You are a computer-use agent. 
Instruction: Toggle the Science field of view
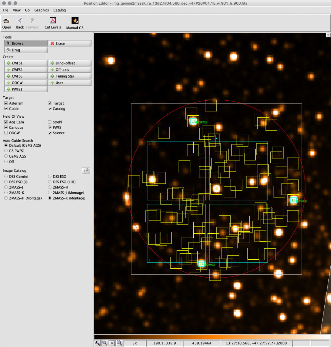point(50,133)
